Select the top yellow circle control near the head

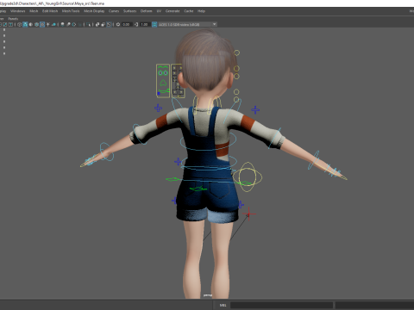[x=236, y=53]
